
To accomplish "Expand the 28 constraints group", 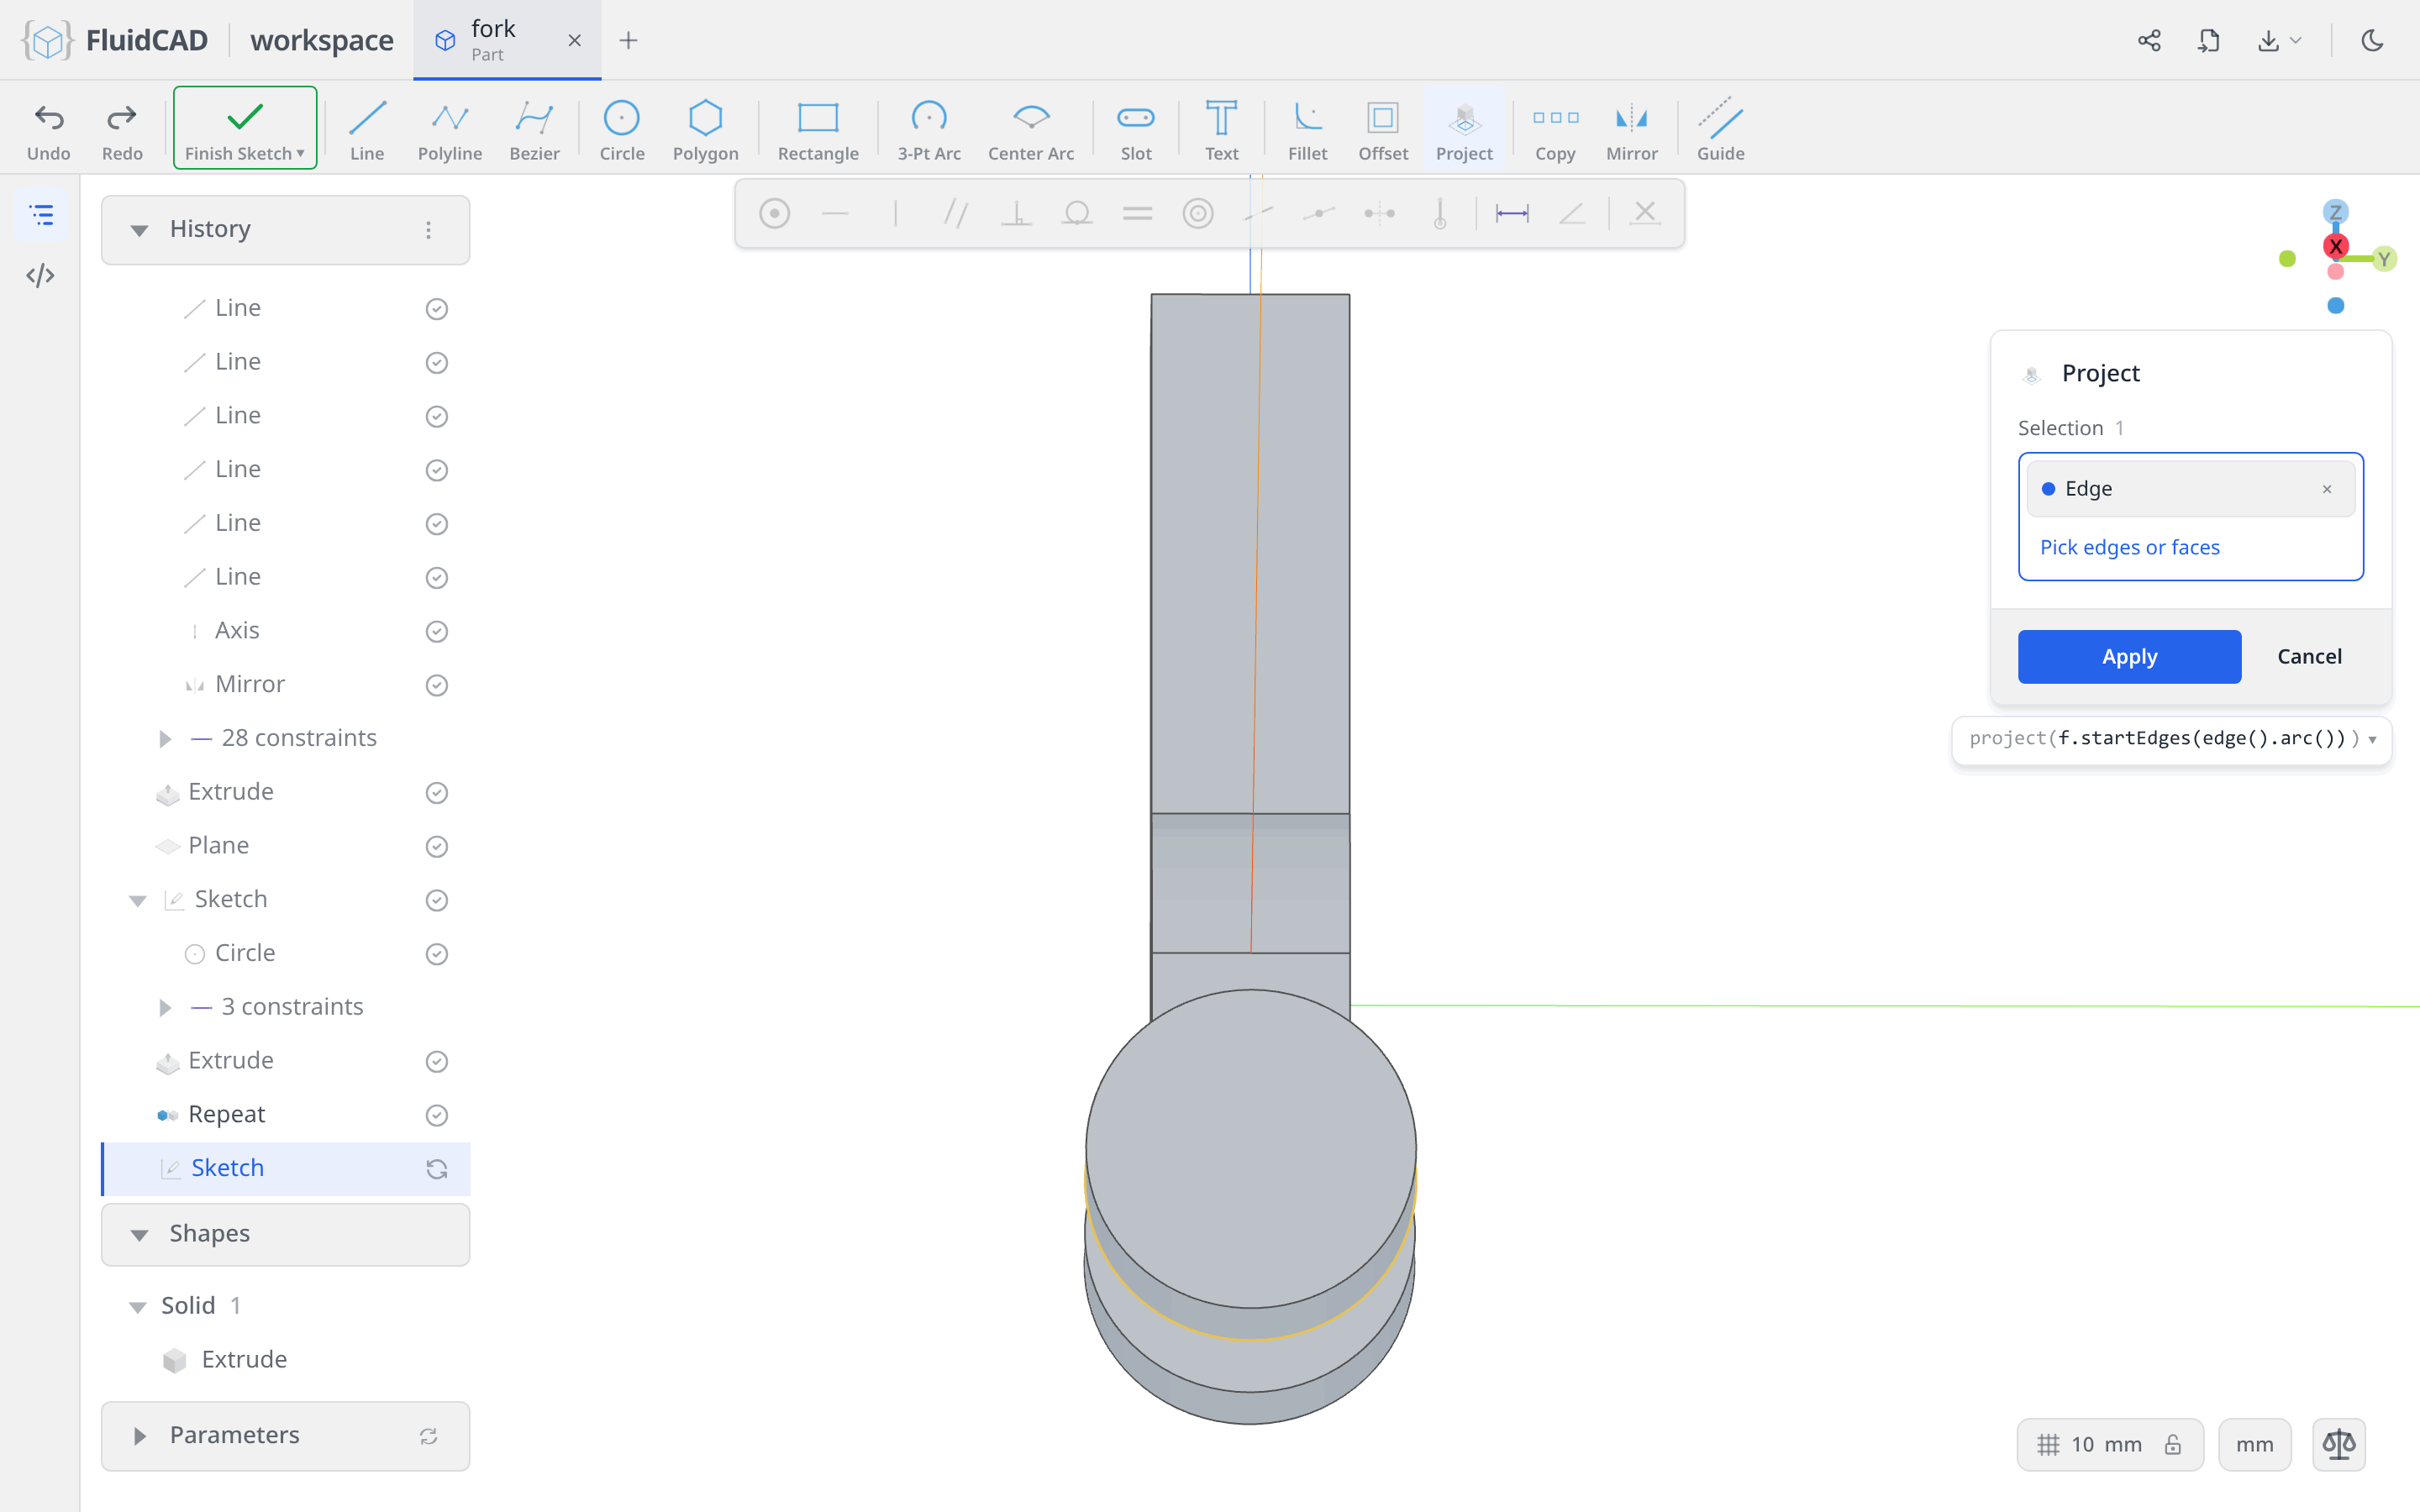I will coord(165,738).
